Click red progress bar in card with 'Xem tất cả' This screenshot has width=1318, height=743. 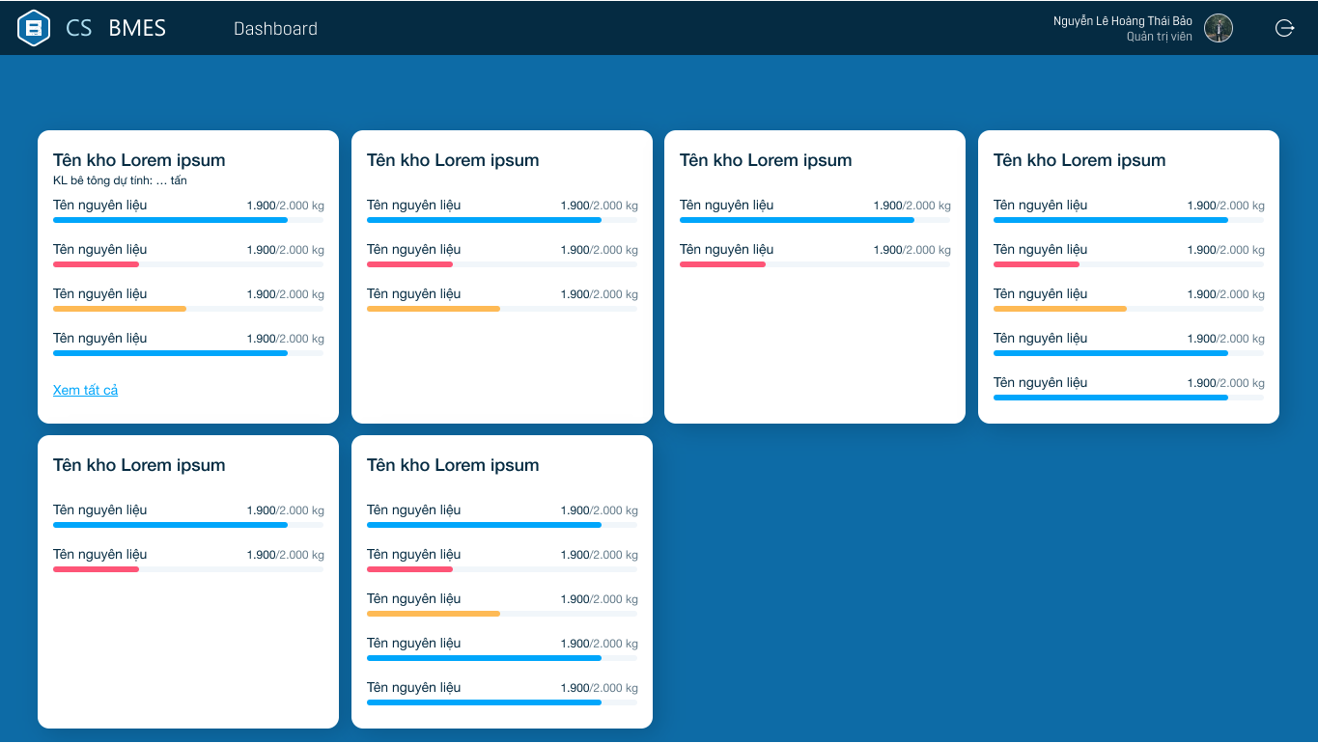coord(188,264)
